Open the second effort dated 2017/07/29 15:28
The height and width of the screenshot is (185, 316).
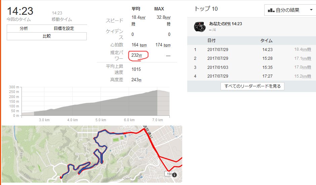251,58
